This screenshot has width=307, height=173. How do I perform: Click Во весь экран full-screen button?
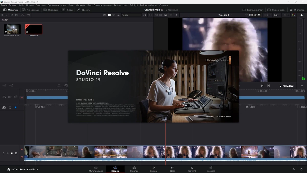coord(276,10)
